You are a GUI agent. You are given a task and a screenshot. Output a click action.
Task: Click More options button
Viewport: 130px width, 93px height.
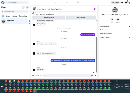(x=81, y=17)
